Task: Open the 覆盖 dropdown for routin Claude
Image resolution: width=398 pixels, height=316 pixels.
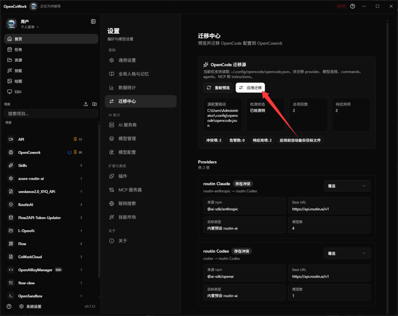Action: point(347,186)
